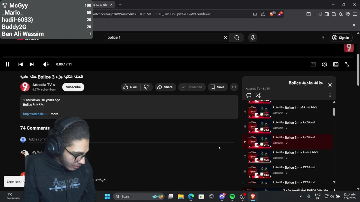The width and height of the screenshot is (360, 202).
Task: Click the share page icon in address bar
Action: (x=263, y=14)
